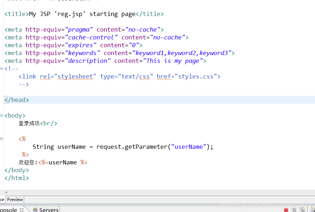Click request.getParameter in the scriptlet
Screen dimensions: 315x212
click(132, 147)
